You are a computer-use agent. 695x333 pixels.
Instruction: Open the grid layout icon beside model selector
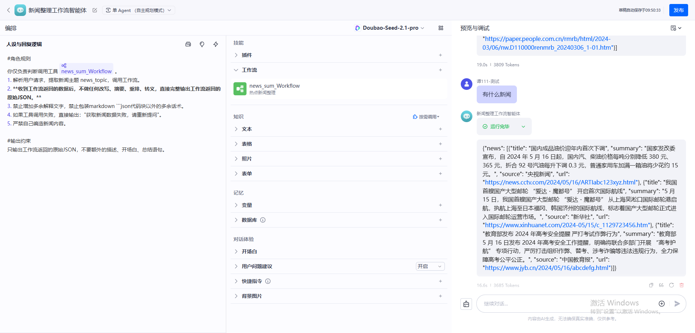pos(441,28)
